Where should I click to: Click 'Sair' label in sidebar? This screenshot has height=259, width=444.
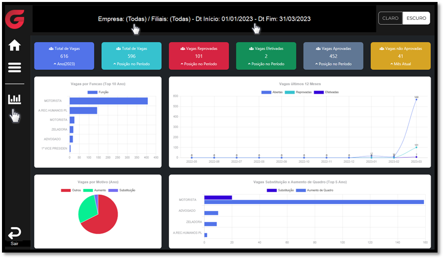tap(14, 244)
